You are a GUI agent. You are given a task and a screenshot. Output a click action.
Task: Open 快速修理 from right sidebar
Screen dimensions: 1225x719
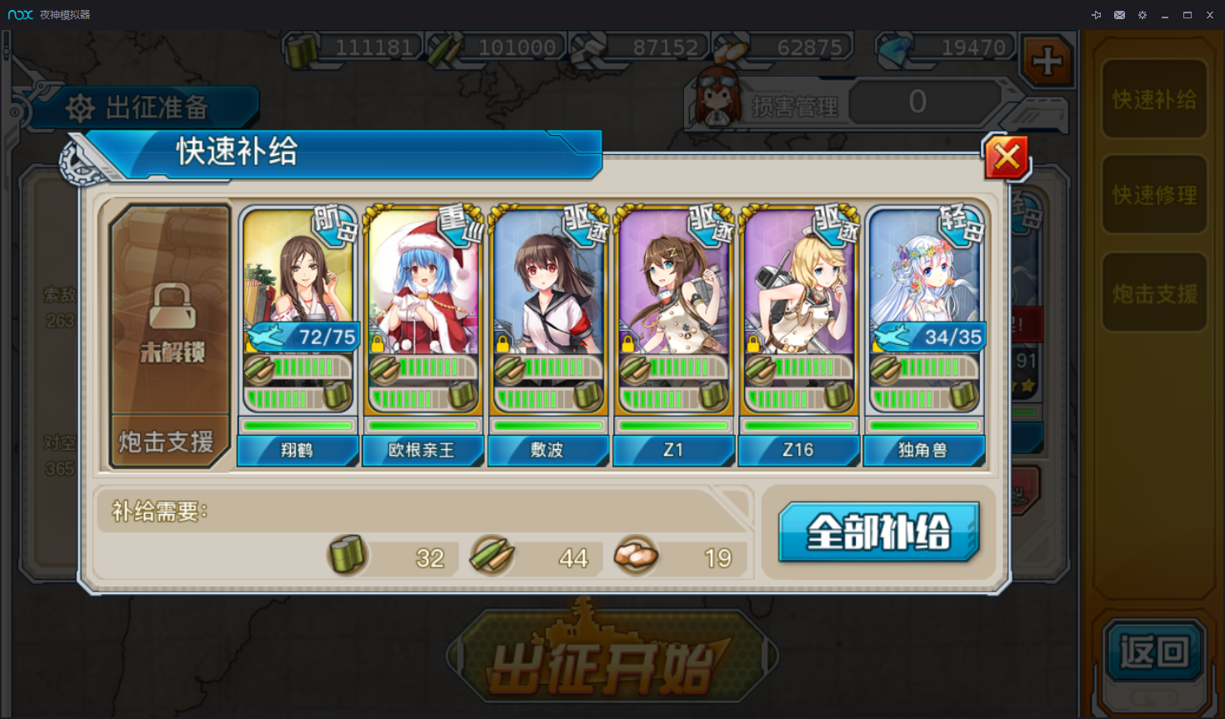pyautogui.click(x=1154, y=195)
